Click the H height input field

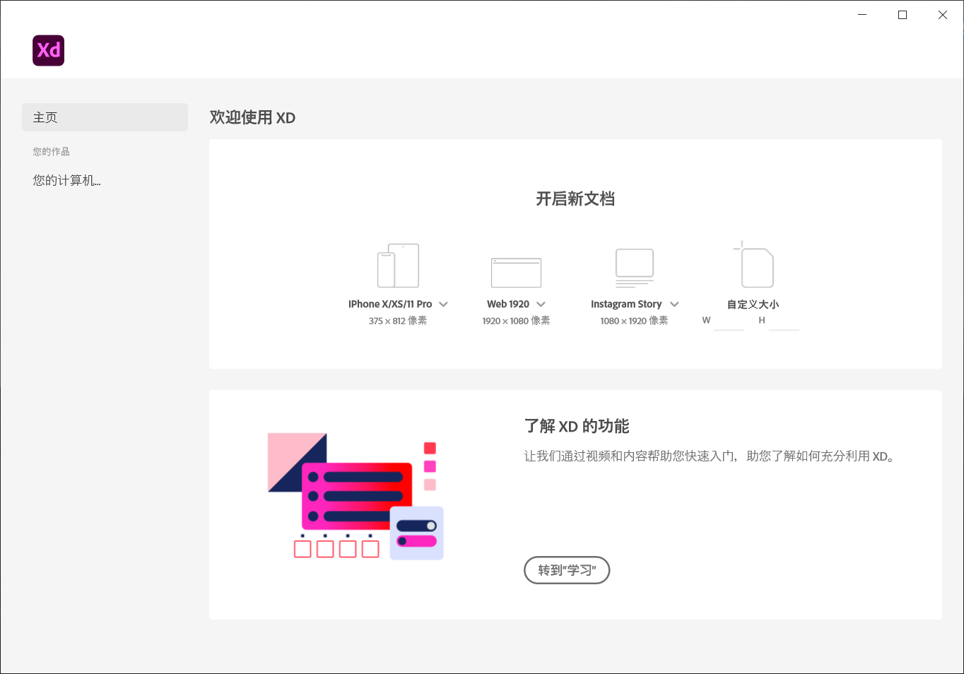(x=785, y=321)
